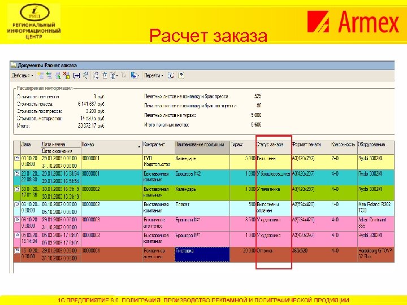The width and height of the screenshot is (407, 305).
Task: Click the Стоимость пресса cost amount
Action: pyautogui.click(x=91, y=104)
